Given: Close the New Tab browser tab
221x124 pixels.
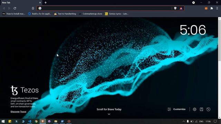Looking at the screenshot, I should point(40,2).
